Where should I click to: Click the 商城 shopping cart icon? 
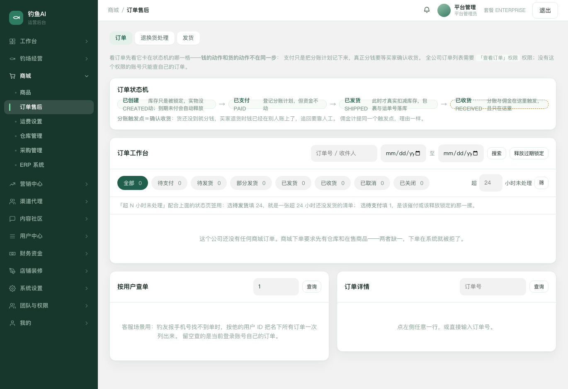coord(12,76)
